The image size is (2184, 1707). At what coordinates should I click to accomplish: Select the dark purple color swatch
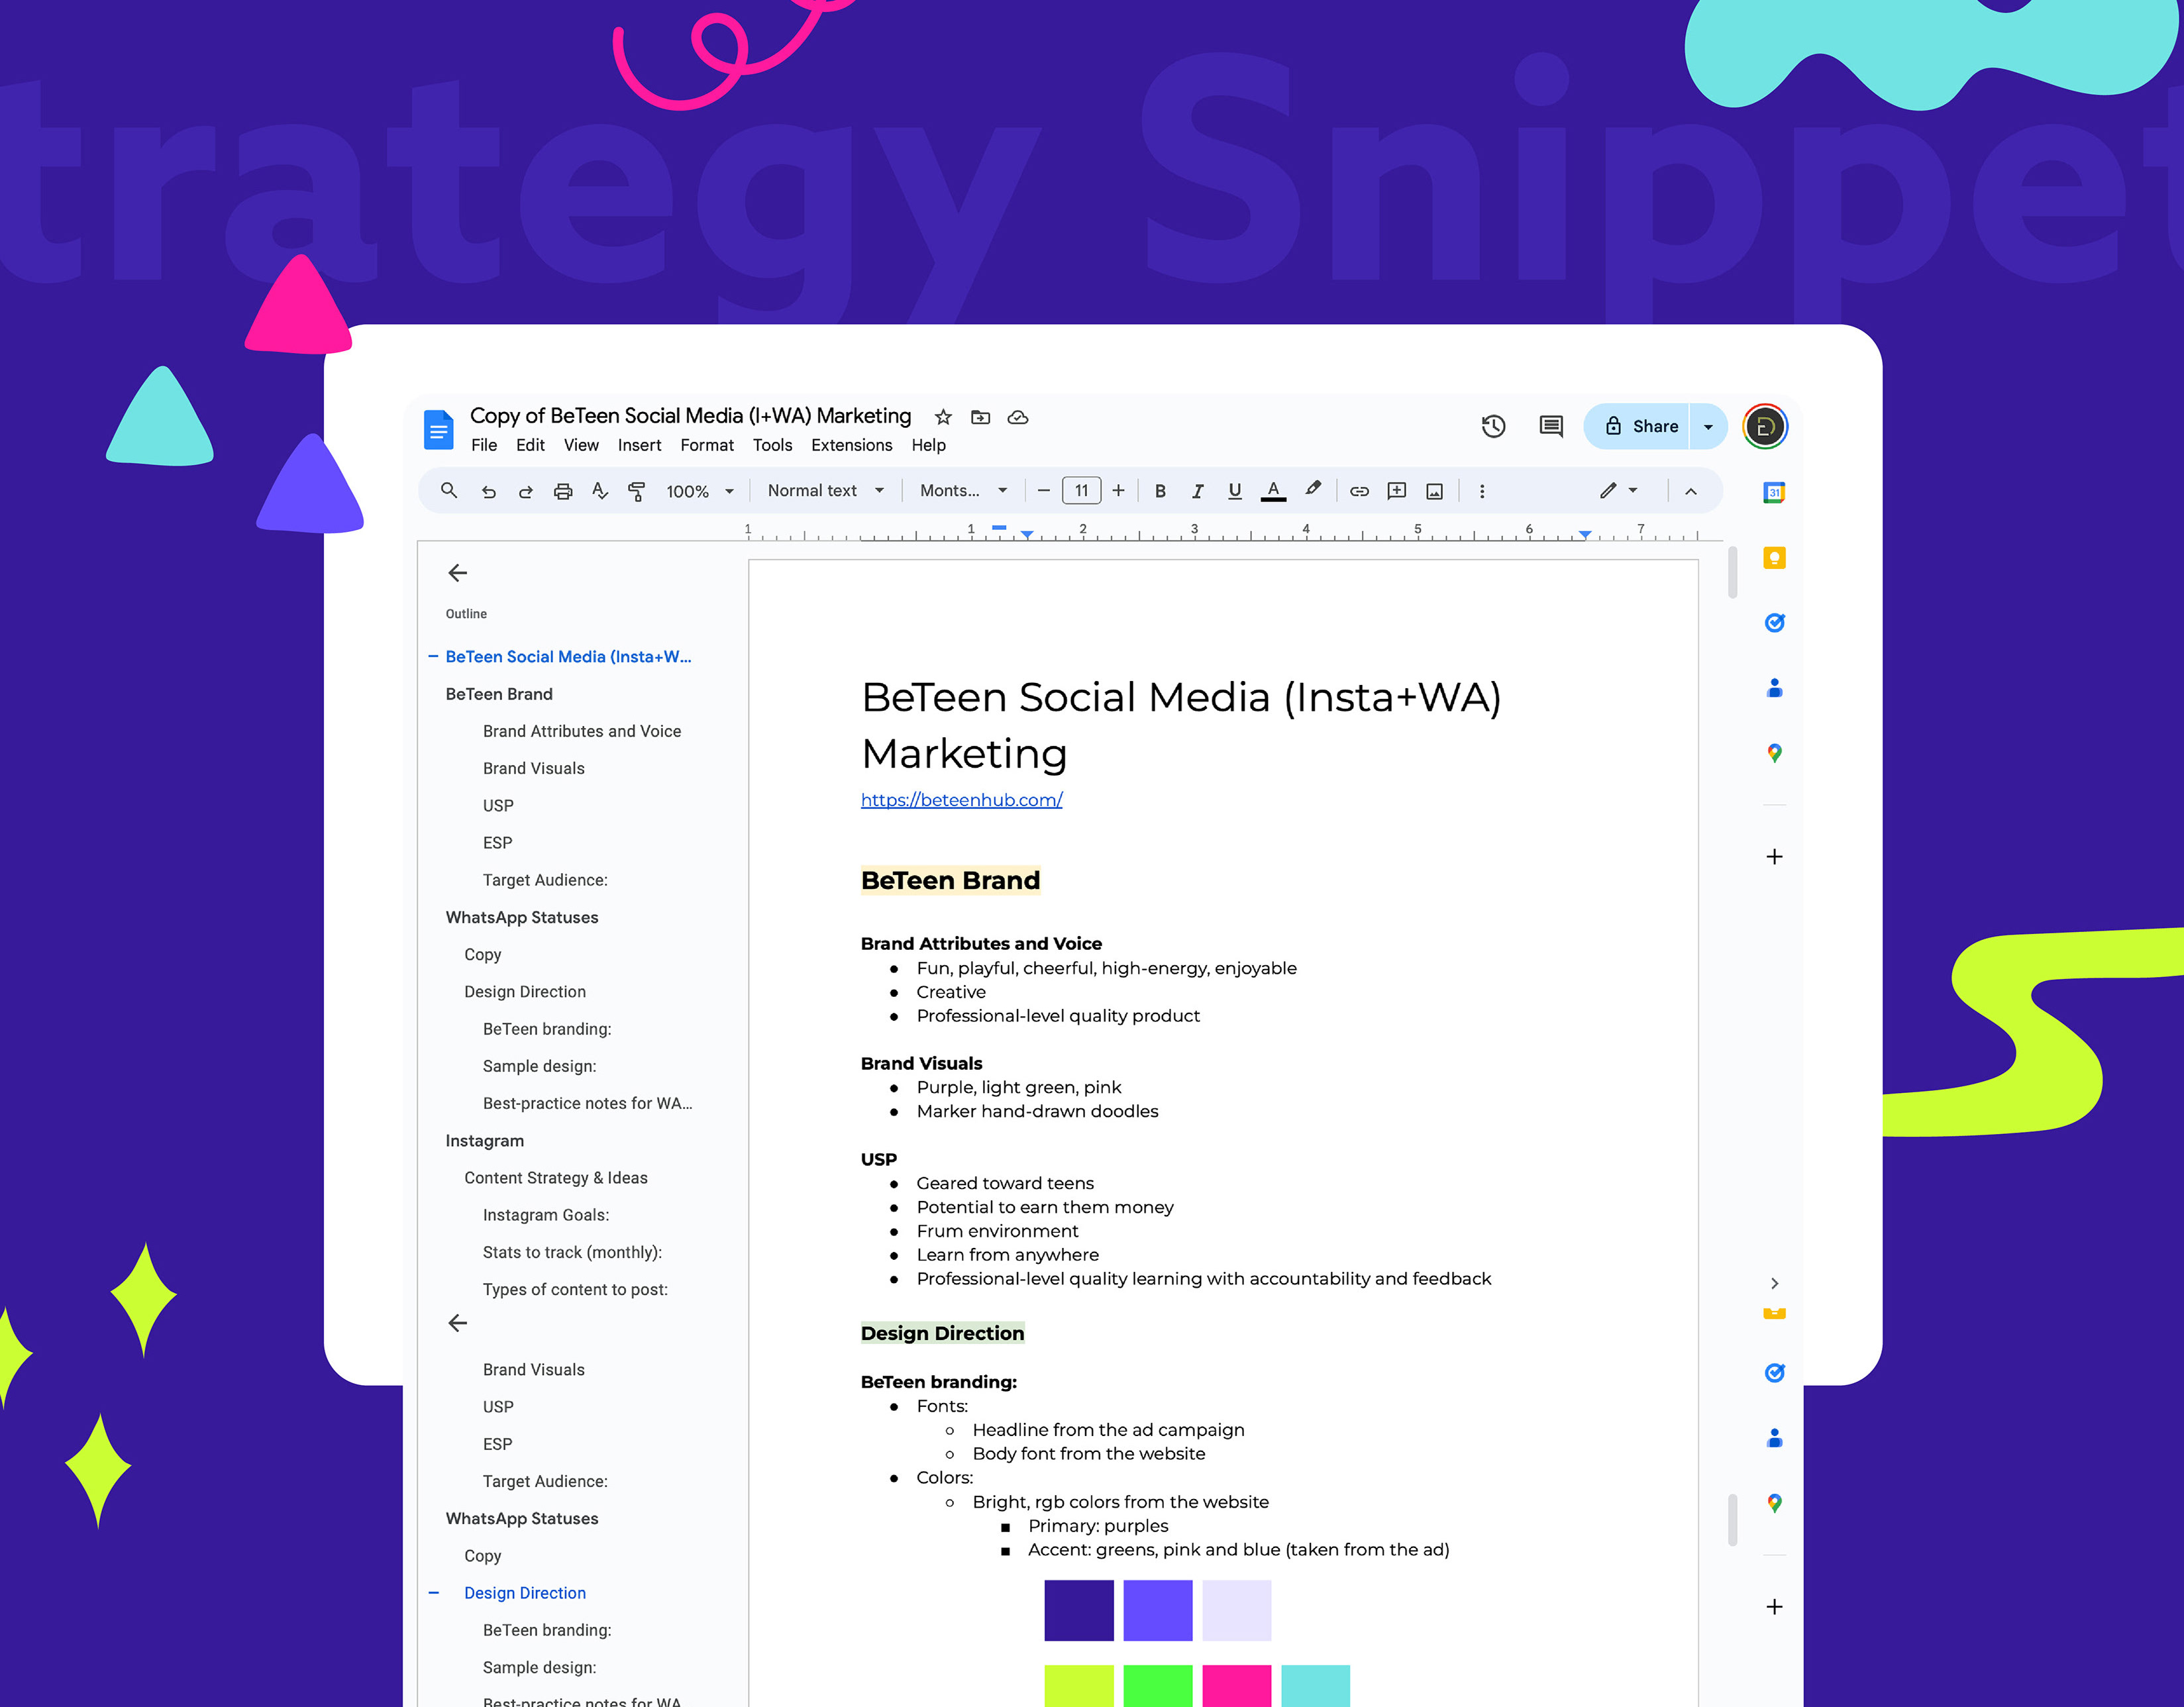click(x=1079, y=1610)
